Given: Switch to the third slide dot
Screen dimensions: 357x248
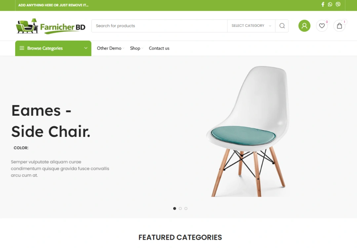Looking at the screenshot, I should tap(186, 208).
